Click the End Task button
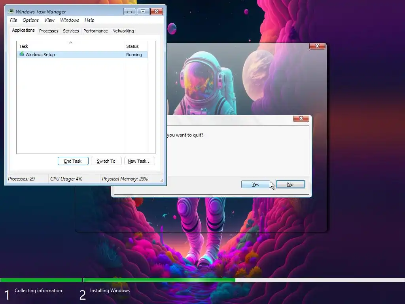This screenshot has height=304, width=405. click(x=73, y=161)
